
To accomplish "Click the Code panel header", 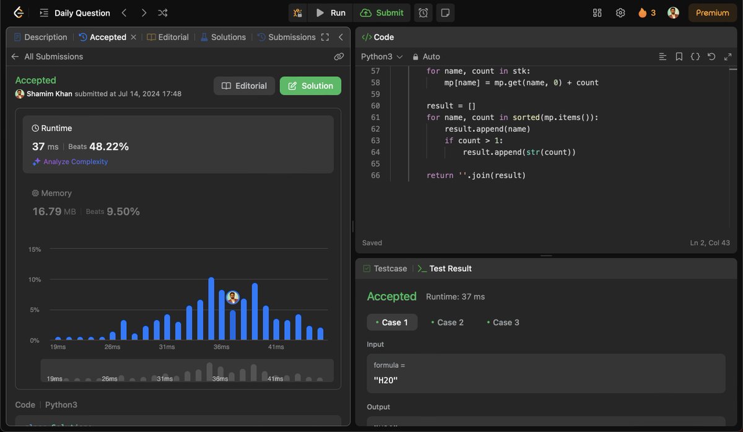I will click(378, 37).
